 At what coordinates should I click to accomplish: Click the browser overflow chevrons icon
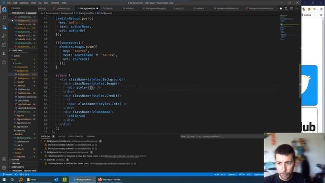315,9
